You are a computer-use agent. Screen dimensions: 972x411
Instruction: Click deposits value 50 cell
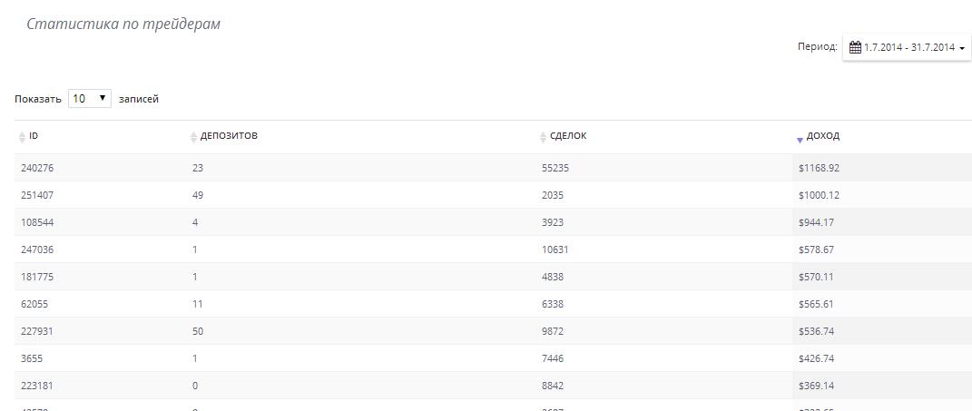198,331
